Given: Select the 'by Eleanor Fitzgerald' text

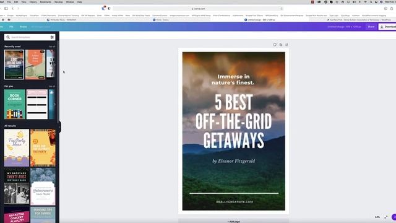Looking at the screenshot, I should [234, 161].
